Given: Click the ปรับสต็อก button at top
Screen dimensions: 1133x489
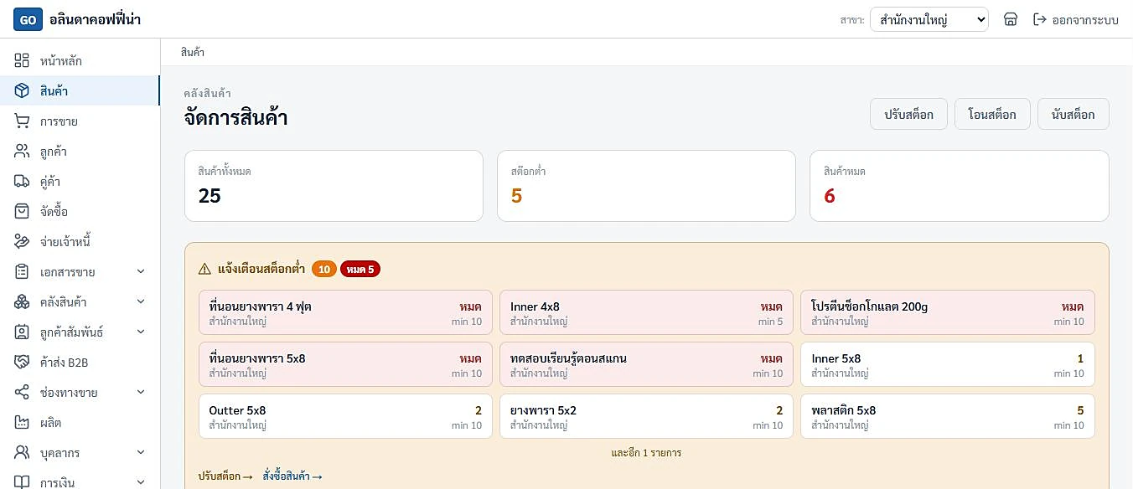Looking at the screenshot, I should 909,115.
